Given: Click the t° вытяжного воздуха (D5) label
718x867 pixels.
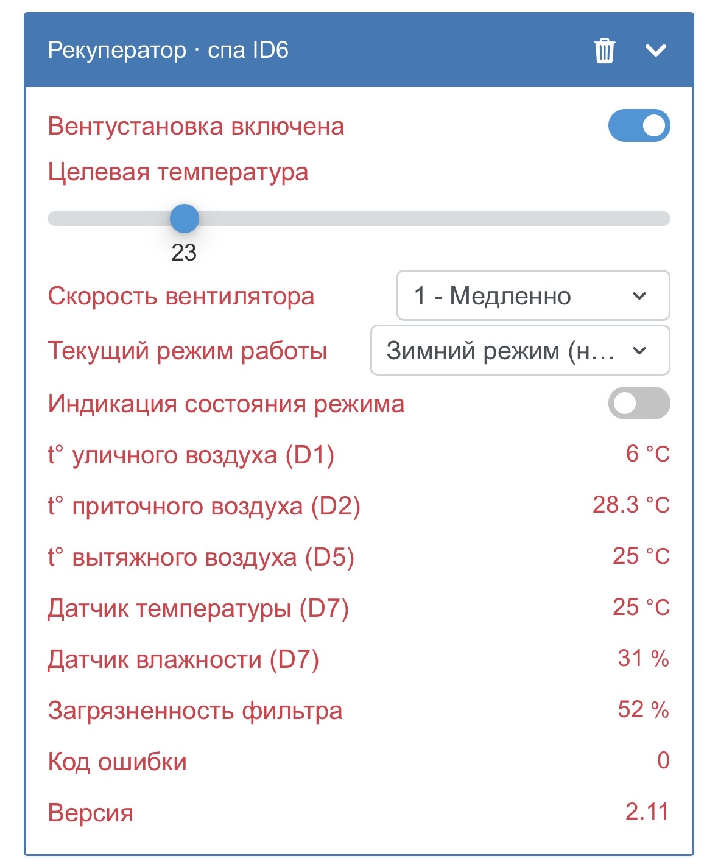Looking at the screenshot, I should click(201, 558).
